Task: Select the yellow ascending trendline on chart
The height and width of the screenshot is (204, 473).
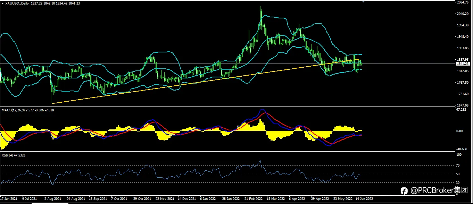Action: click(x=205, y=82)
